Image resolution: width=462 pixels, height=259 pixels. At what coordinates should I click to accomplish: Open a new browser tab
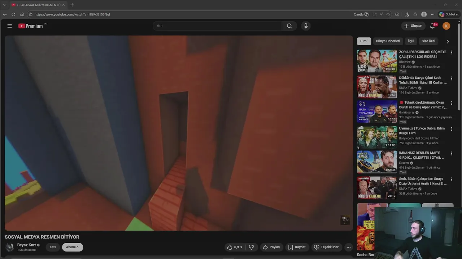pyautogui.click(x=72, y=5)
